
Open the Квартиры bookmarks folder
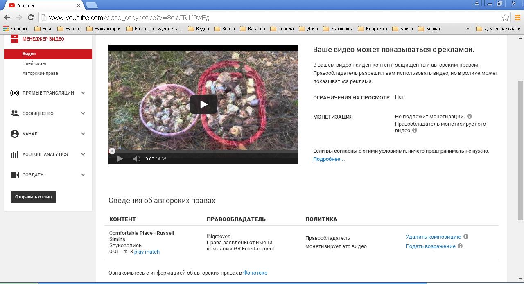[x=372, y=29]
